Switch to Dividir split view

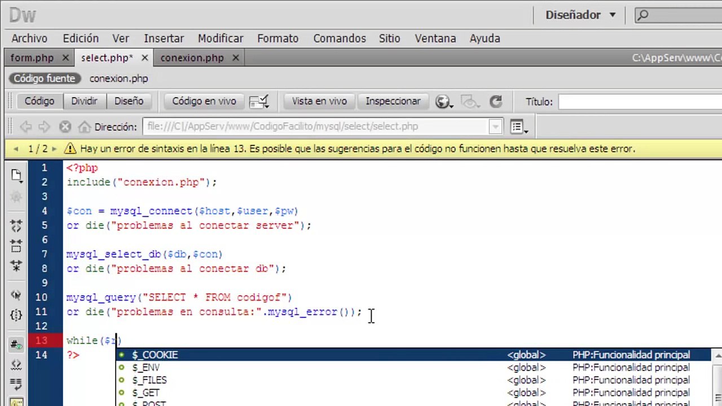coord(84,101)
